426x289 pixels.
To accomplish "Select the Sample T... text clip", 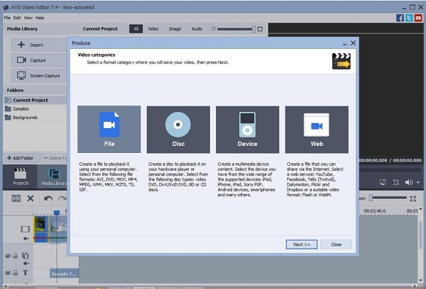I will tap(64, 274).
